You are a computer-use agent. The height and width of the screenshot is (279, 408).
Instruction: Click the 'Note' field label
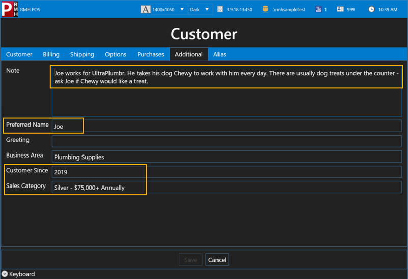click(x=13, y=70)
